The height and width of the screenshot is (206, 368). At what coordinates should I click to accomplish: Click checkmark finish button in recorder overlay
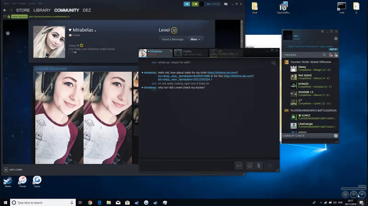click(362, 194)
